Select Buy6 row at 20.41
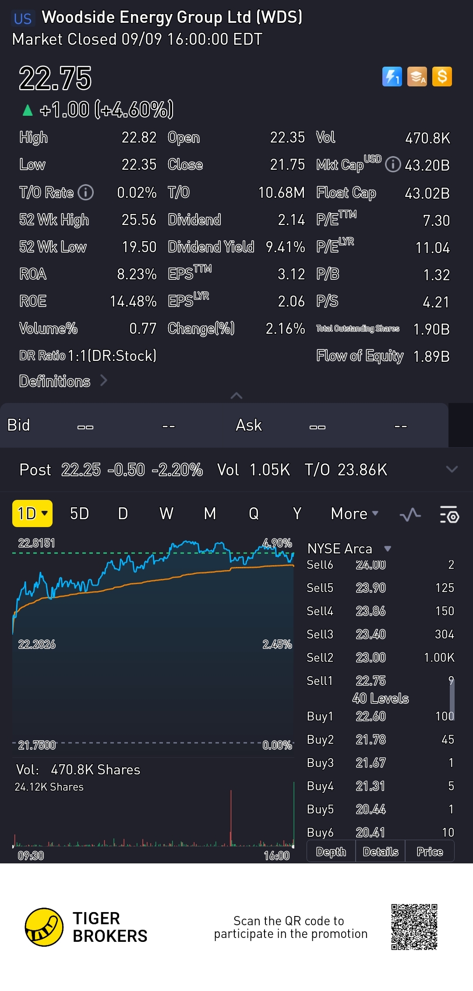Viewport: 473px width, 991px height. coord(380,832)
